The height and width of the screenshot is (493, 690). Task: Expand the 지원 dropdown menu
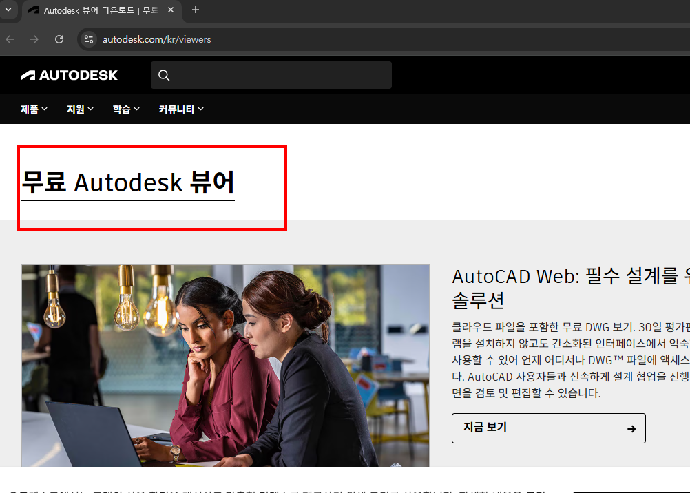(79, 109)
